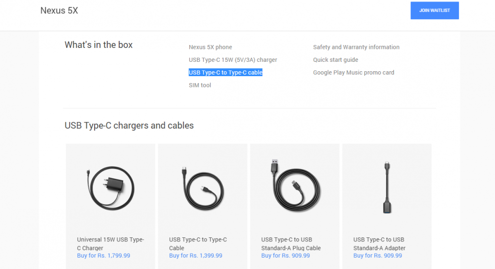Image resolution: width=495 pixels, height=269 pixels.
Task: Click the Nexus 5X page title
Action: [x=59, y=10]
